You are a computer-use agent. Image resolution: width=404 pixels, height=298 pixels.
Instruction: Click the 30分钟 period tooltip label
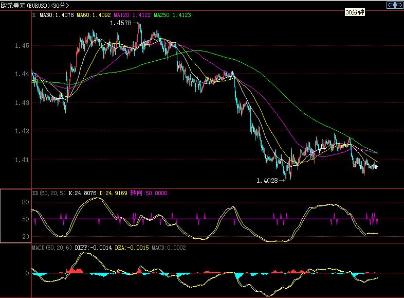[355, 12]
